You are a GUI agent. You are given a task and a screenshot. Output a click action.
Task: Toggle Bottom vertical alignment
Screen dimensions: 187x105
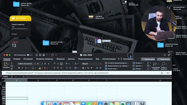61,64
